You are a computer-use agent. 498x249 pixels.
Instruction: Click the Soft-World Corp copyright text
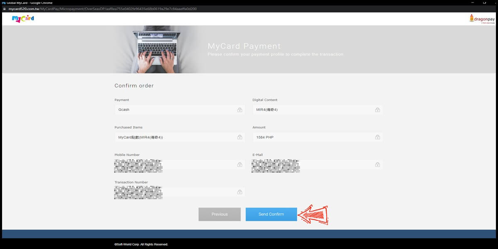[141, 244]
